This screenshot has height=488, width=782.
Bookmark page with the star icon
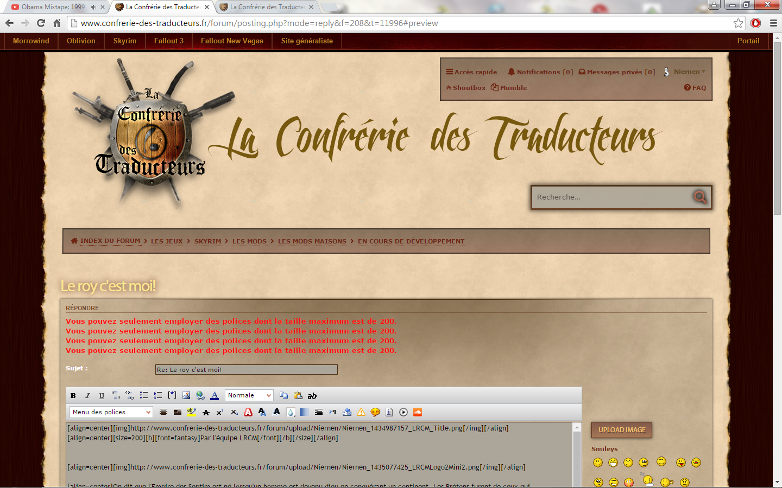738,23
